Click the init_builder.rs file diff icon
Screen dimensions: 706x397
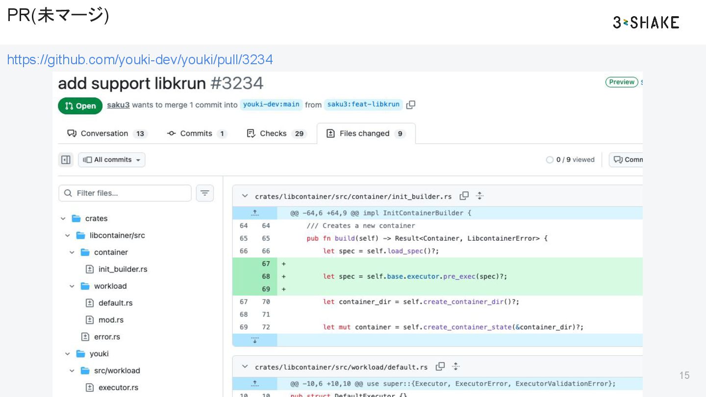click(x=90, y=269)
